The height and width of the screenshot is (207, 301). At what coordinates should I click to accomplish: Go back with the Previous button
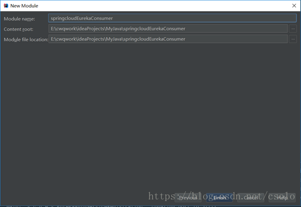[x=188, y=198]
